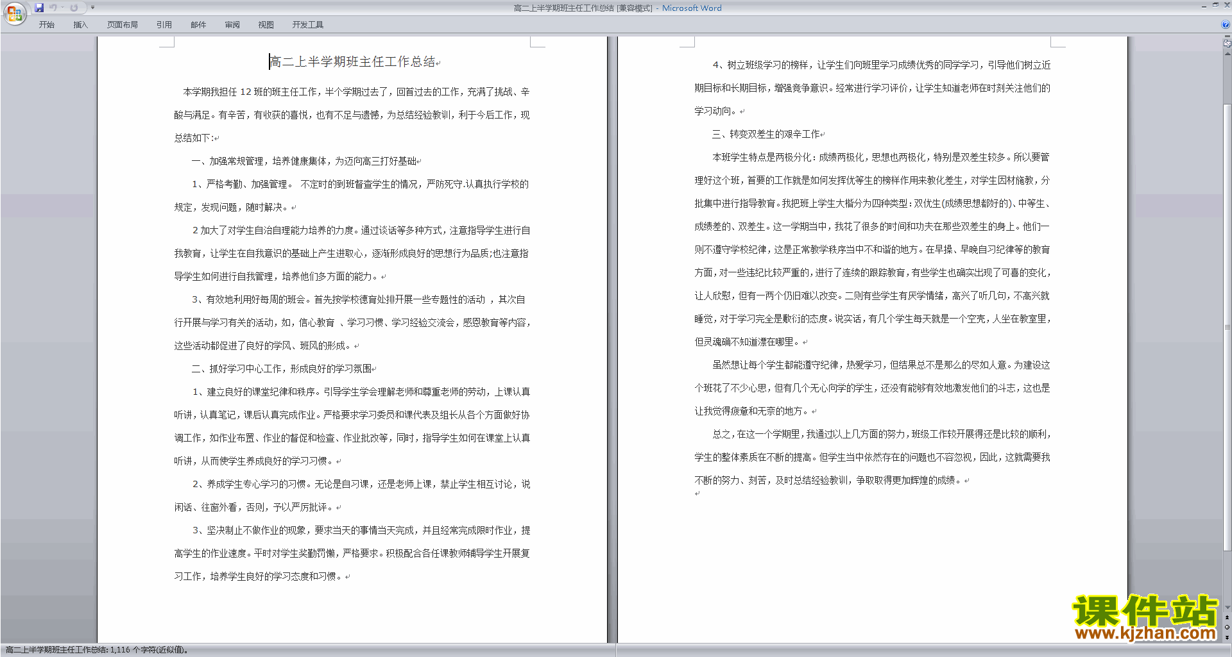Undo the last action
Image resolution: width=1232 pixels, height=657 pixels.
[x=53, y=8]
